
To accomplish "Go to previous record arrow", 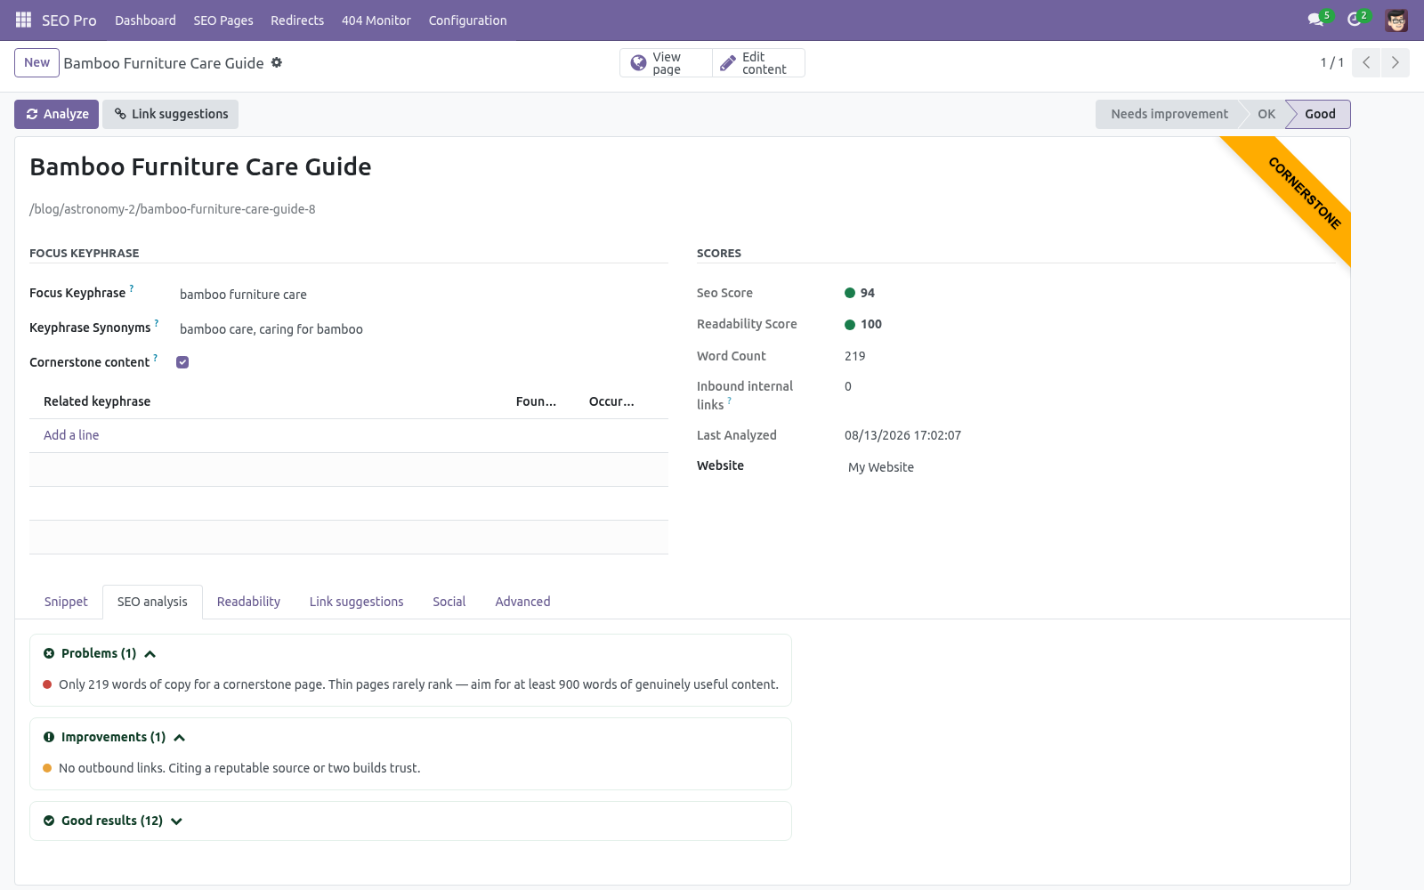I will [x=1366, y=62].
